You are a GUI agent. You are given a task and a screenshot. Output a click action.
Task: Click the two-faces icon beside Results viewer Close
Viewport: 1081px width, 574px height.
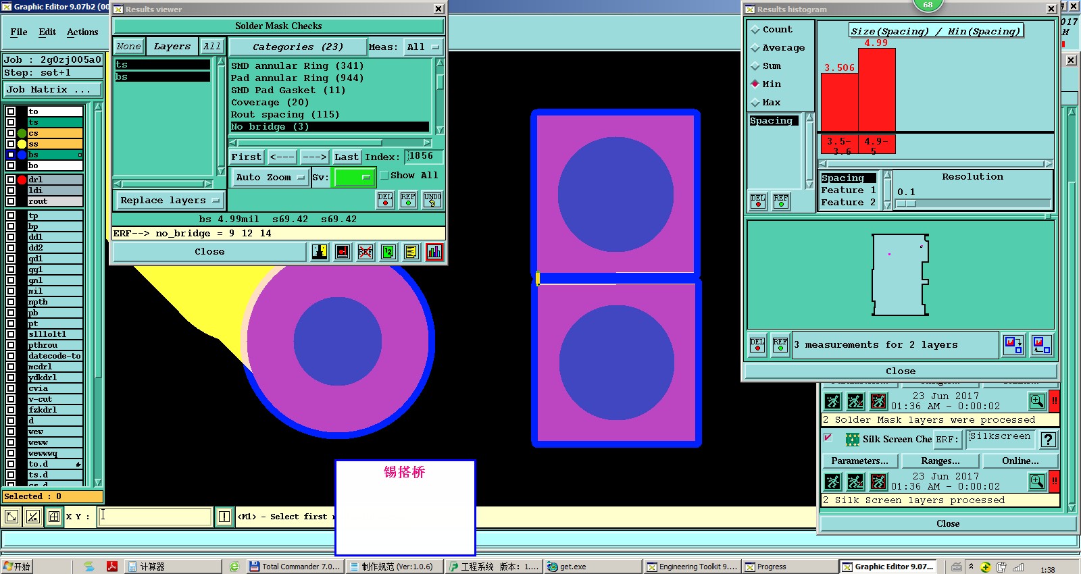click(320, 252)
